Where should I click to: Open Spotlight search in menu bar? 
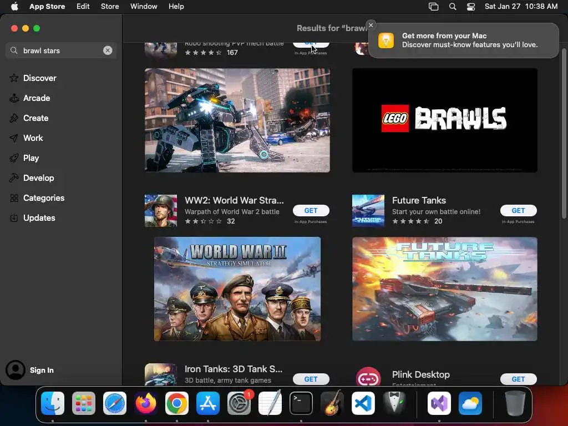453,7
